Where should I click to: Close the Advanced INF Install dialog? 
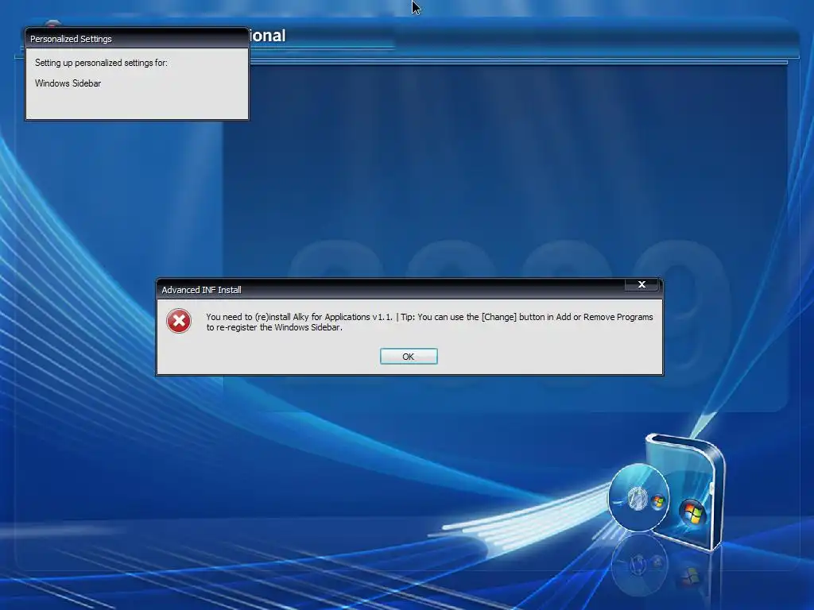642,284
